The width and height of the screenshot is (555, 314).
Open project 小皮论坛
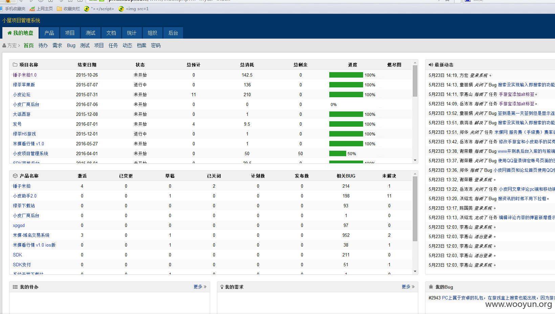pyautogui.click(x=22, y=95)
